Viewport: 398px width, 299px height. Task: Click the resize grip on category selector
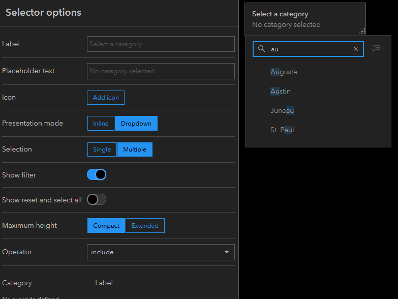click(362, 31)
